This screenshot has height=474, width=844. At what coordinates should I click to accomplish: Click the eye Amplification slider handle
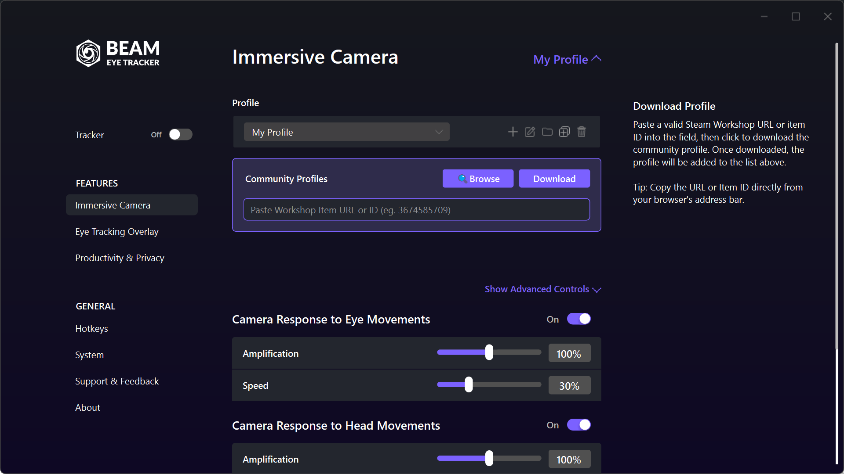489,352
